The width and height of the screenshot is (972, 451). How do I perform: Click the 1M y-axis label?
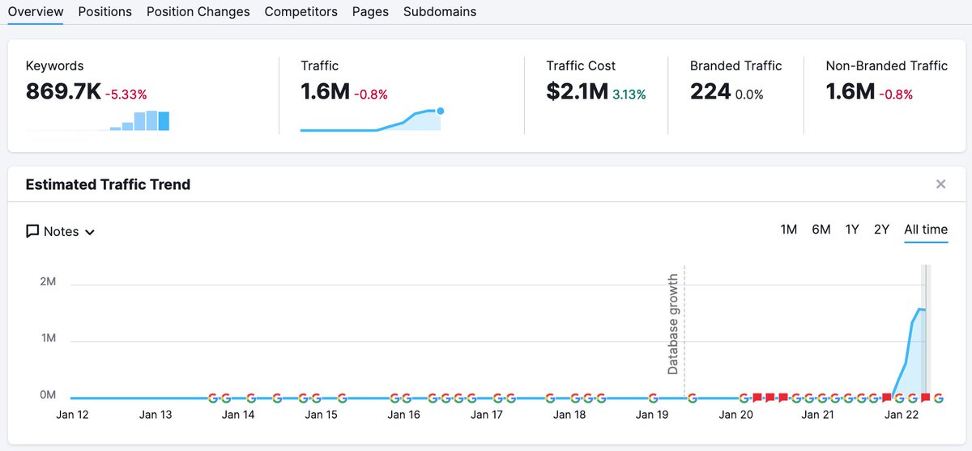point(47,338)
